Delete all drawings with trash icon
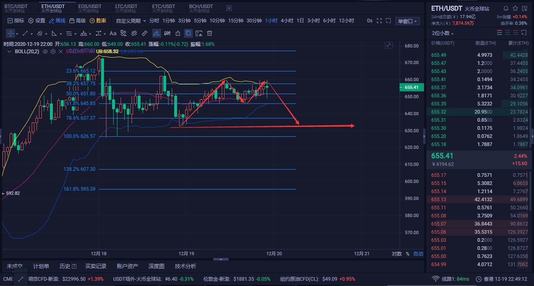Screen dimensions: 534x286 tap(210, 33)
